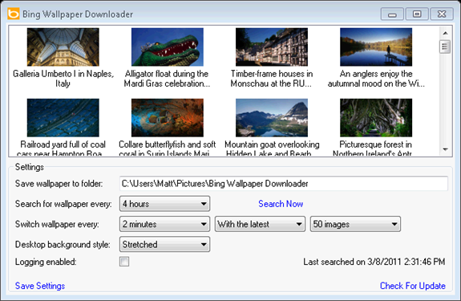Close the Bing Wallpaper Downloader window
This screenshot has width=461, height=301.
click(442, 14)
